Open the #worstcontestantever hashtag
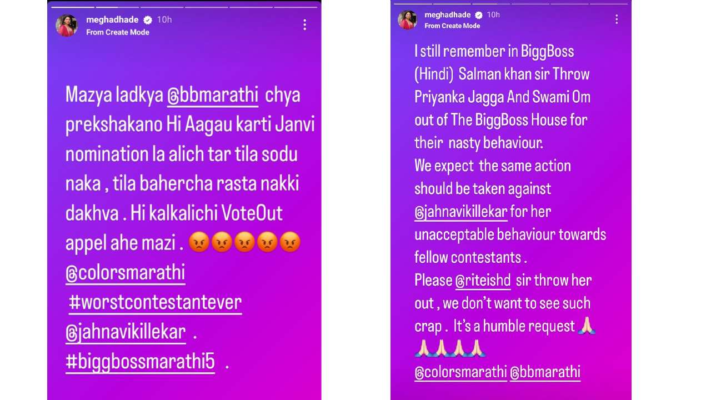Screen dimensions: 711x400 (x=155, y=303)
